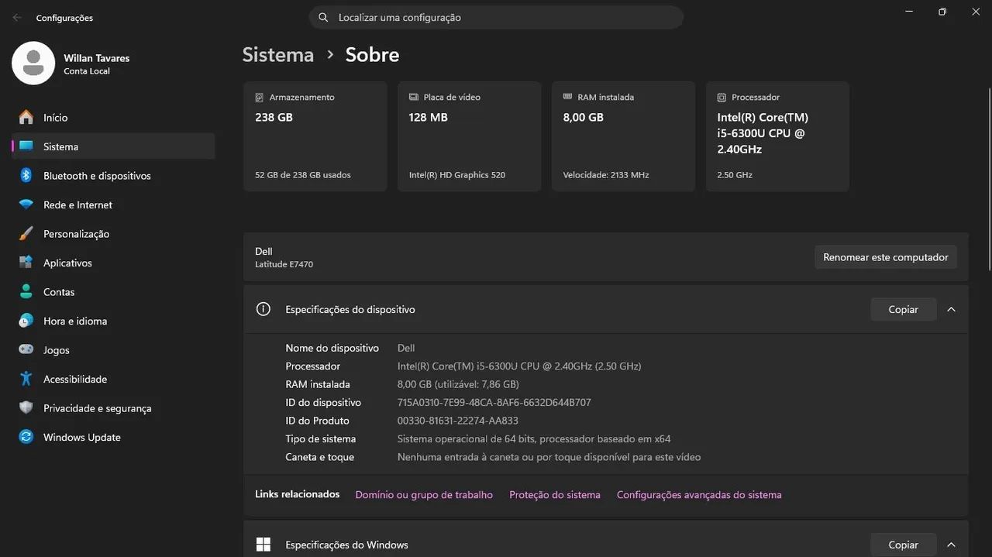Click the Personalização paintbrush icon
The height and width of the screenshot is (557, 992).
pos(26,233)
